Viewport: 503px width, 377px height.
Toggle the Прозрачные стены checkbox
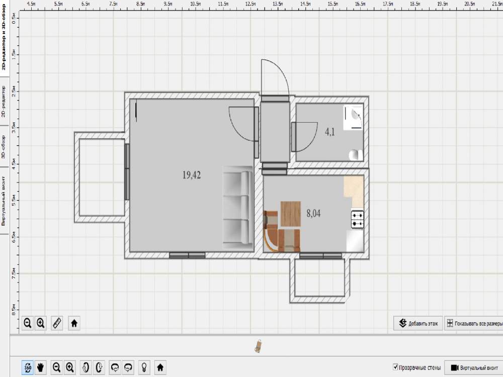pos(395,367)
